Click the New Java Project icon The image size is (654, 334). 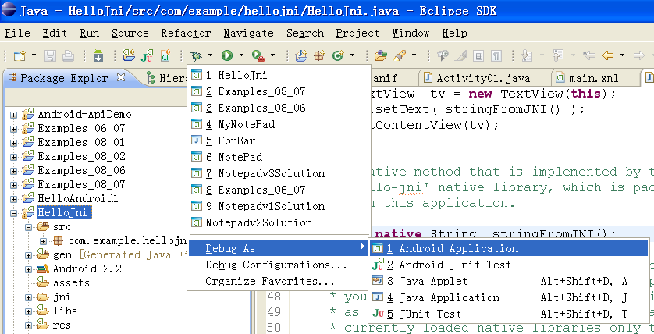pos(301,55)
